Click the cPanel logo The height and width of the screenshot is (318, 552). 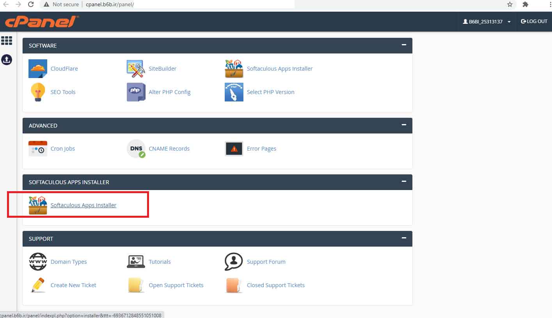pos(42,21)
